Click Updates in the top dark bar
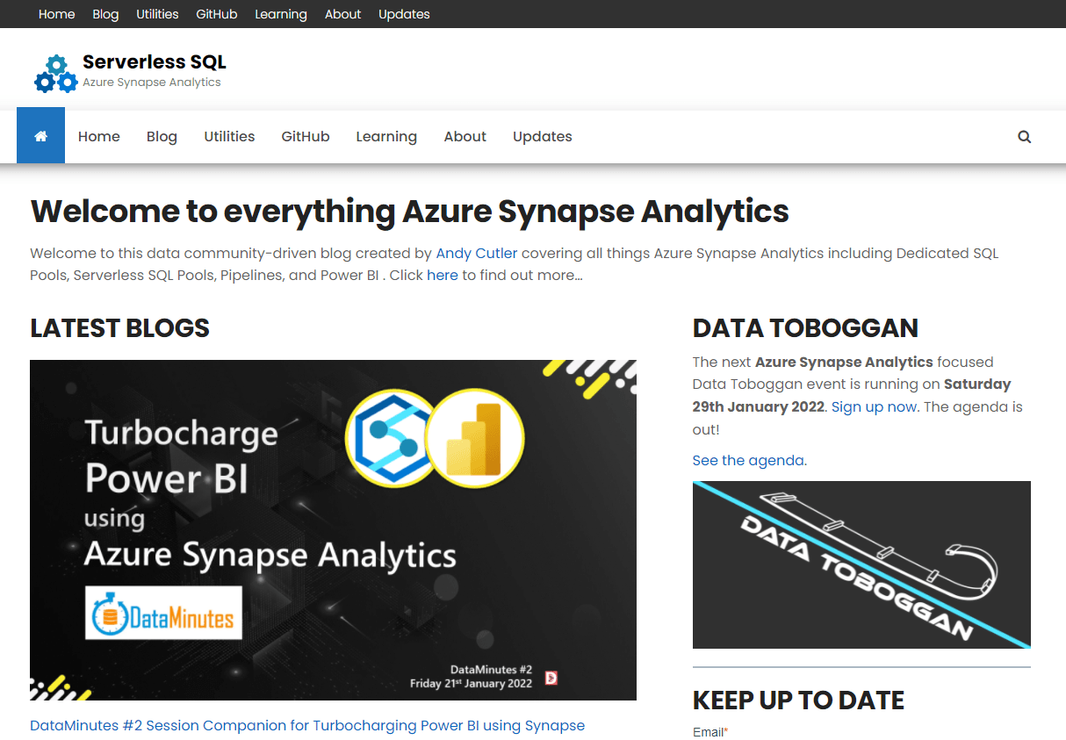Viewport: 1066px width, 740px height. click(404, 14)
